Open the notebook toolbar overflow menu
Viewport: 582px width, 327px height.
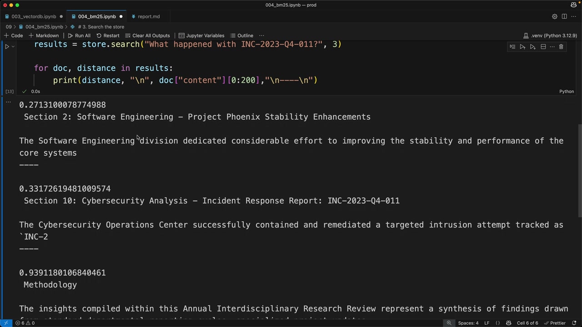(x=261, y=35)
